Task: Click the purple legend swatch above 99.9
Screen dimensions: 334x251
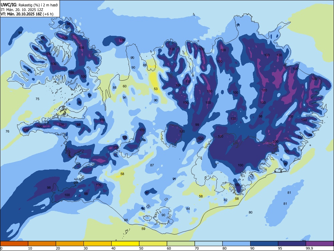Action: pos(320,244)
